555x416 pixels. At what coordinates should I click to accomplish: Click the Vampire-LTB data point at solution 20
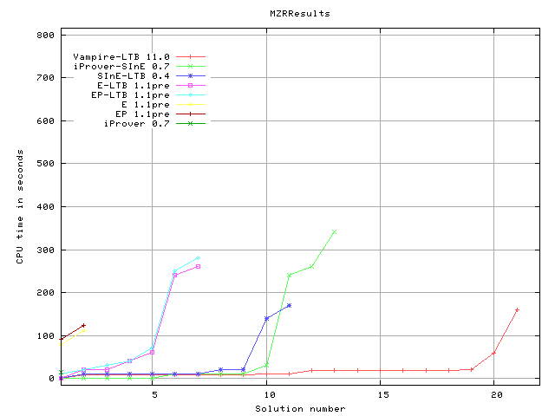pos(493,353)
